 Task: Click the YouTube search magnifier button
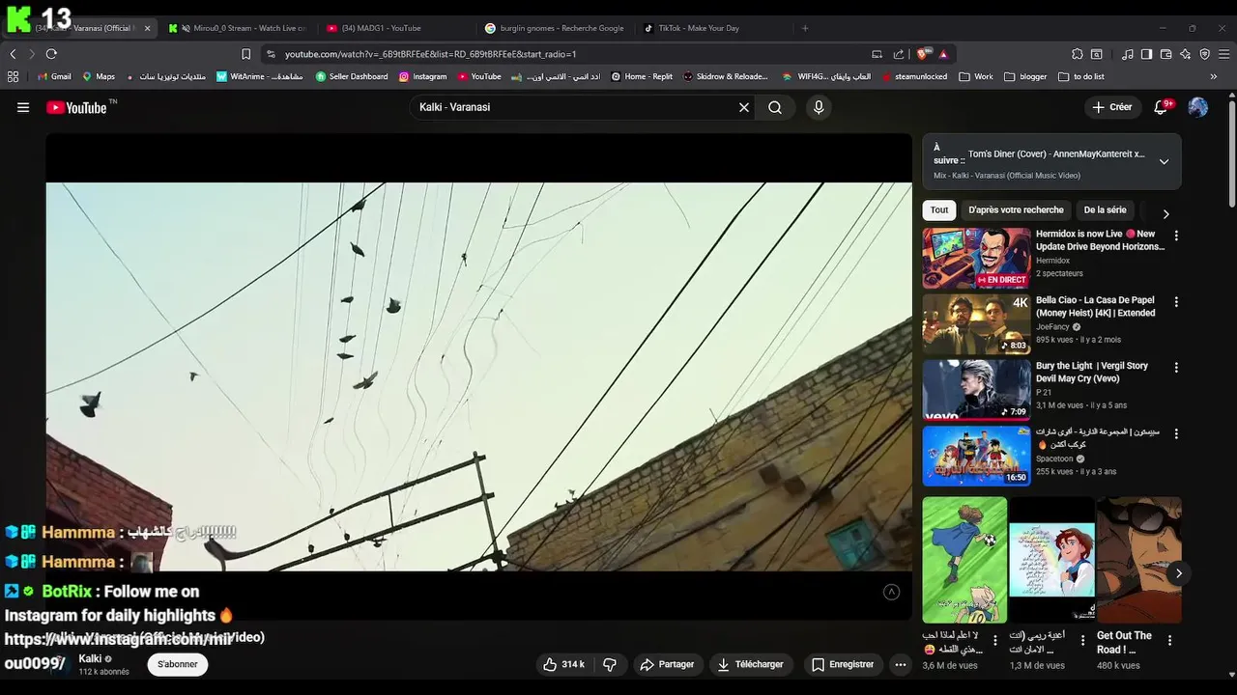click(x=775, y=107)
